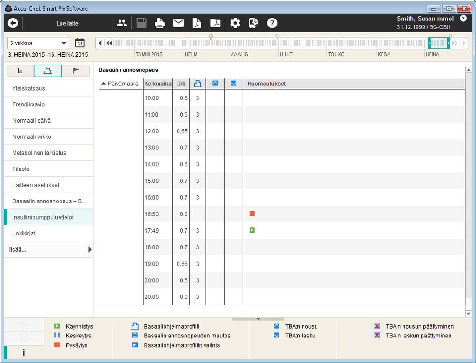Viewport: 476px width, 363px height.
Task: Click the TAMMI 2015 timeline label
Action: [149, 54]
